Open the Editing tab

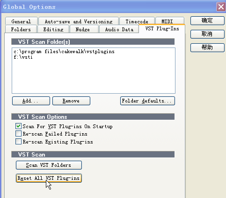click(53, 29)
